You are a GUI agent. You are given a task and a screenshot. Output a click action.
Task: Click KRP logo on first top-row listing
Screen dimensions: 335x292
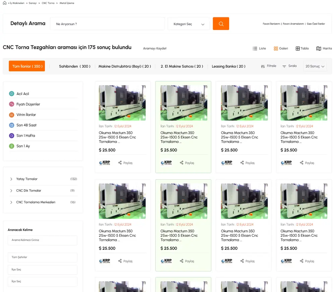[105, 163]
